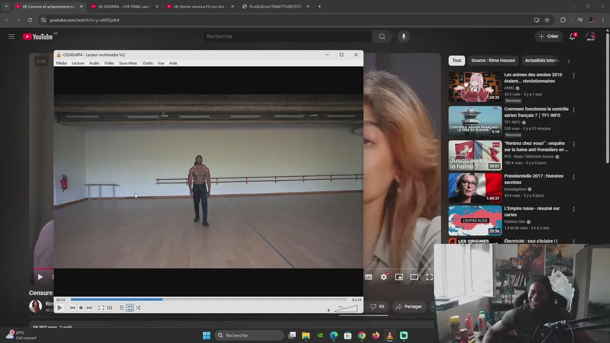The width and height of the screenshot is (610, 343).
Task: Open Chrome media control icon
Action: [x=580, y=20]
